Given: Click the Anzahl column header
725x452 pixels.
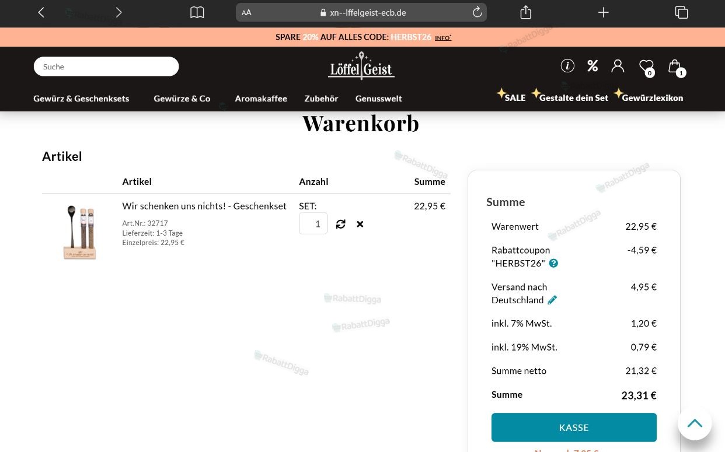Looking at the screenshot, I should pos(313,181).
